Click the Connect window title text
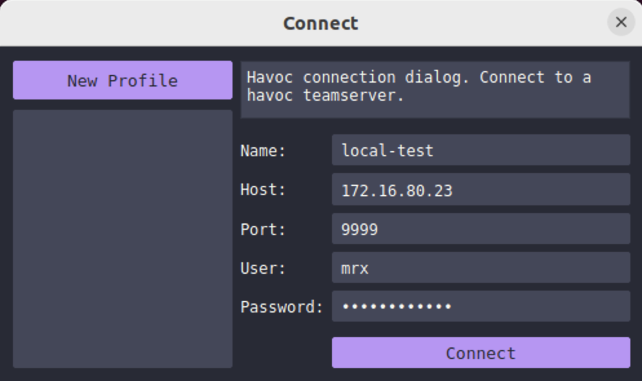This screenshot has height=381, width=642. (x=320, y=23)
